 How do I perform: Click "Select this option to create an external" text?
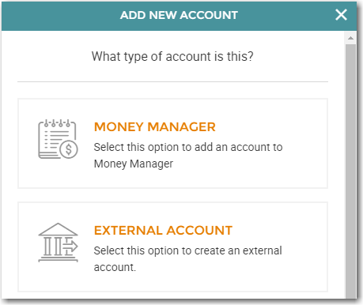click(x=187, y=250)
